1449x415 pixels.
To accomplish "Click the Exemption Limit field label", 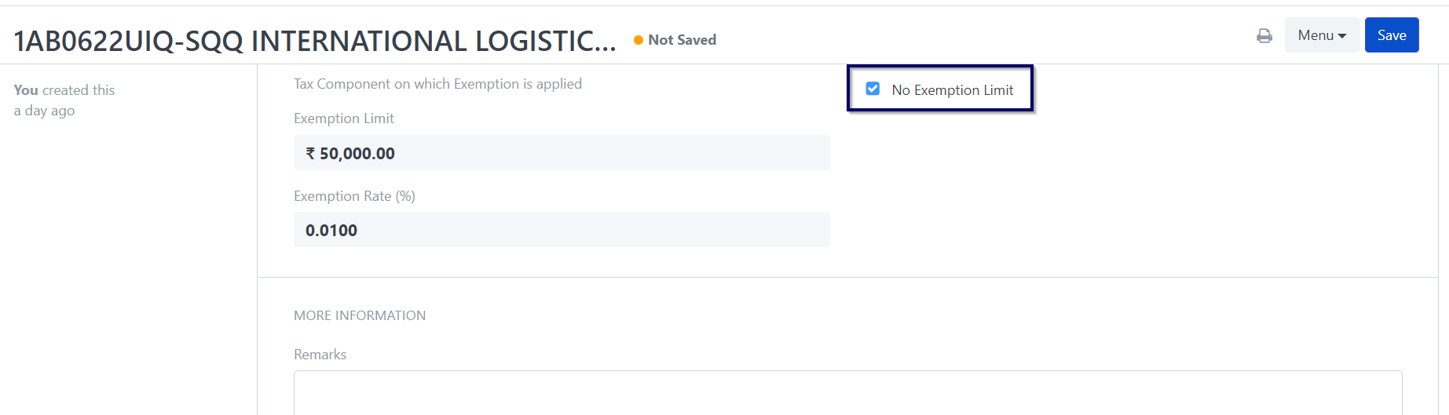I will coord(344,118).
